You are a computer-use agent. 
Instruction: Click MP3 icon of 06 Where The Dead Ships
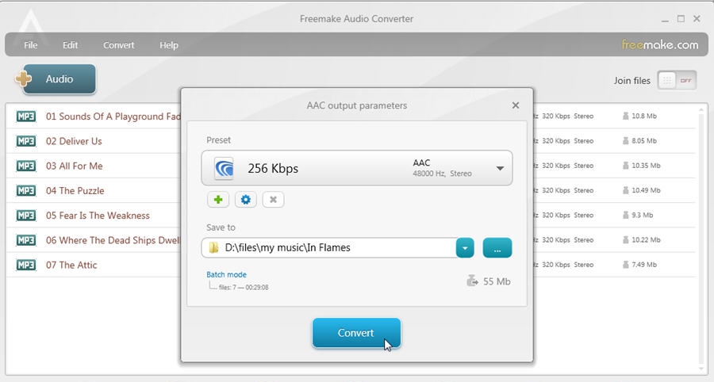click(x=26, y=240)
